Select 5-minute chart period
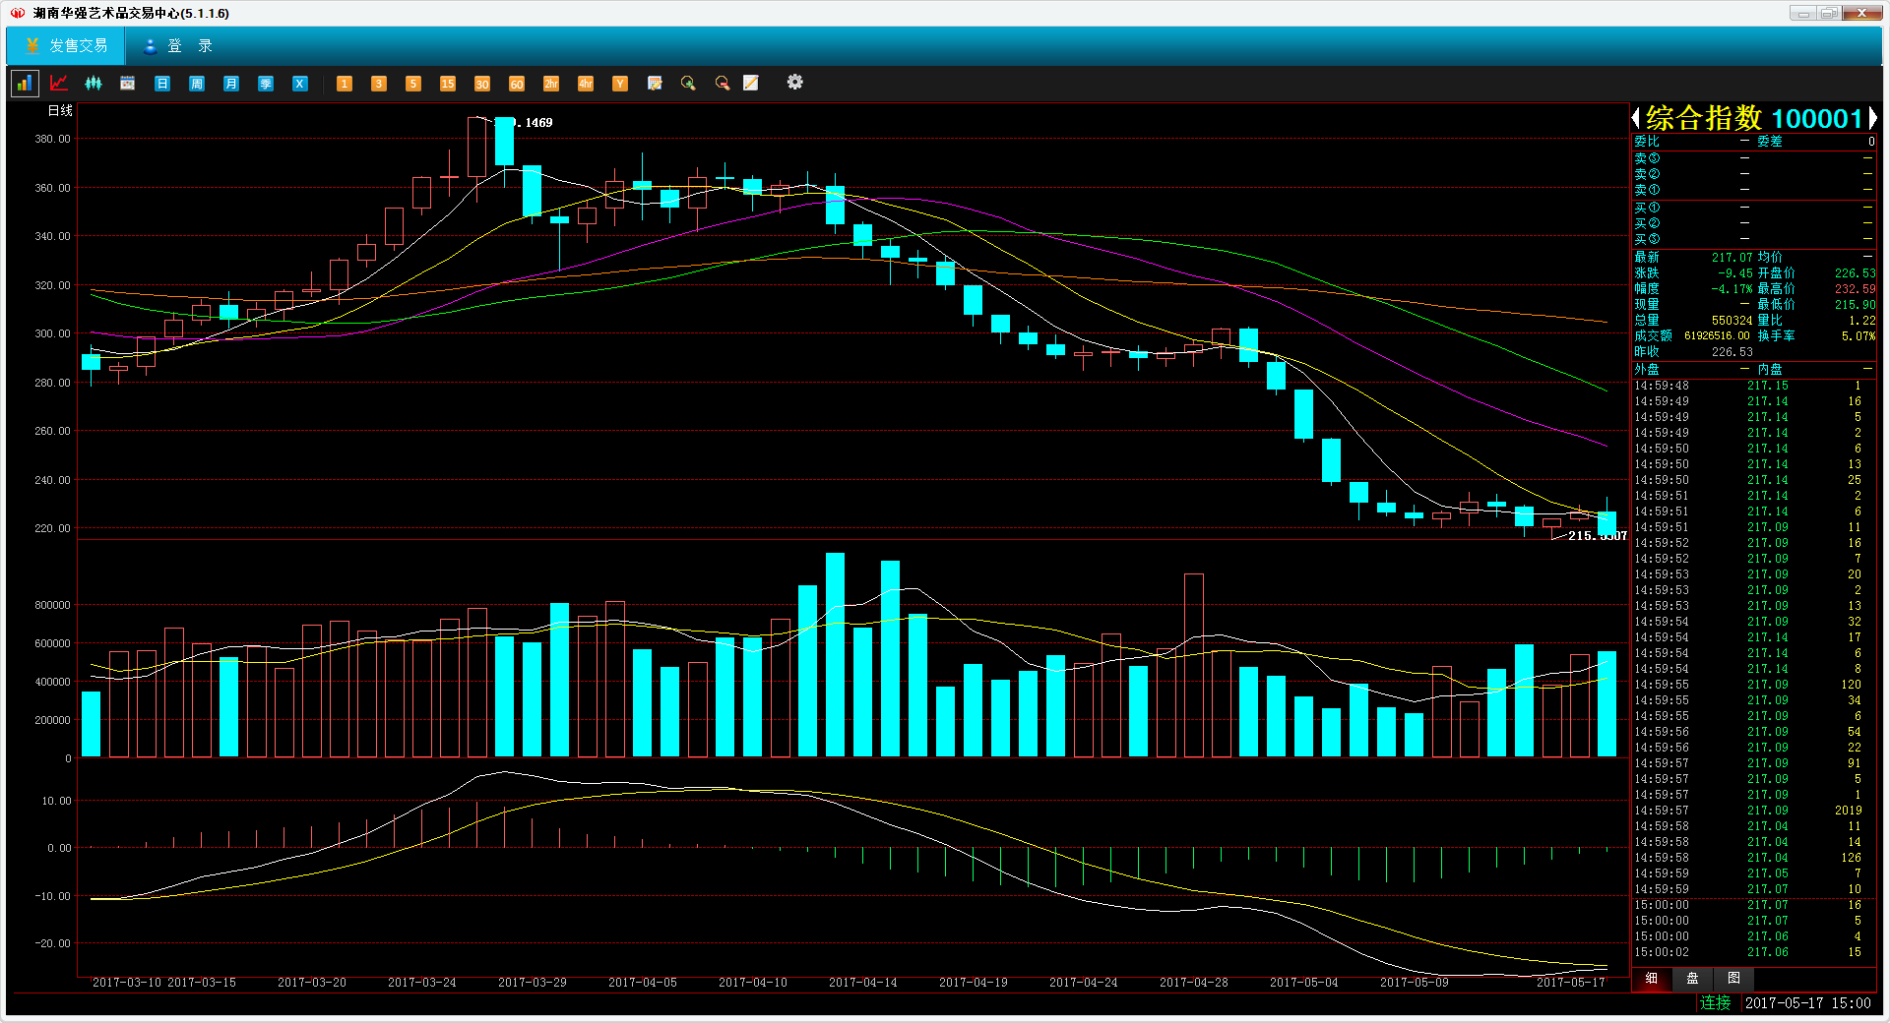The width and height of the screenshot is (1890, 1023). tap(413, 84)
